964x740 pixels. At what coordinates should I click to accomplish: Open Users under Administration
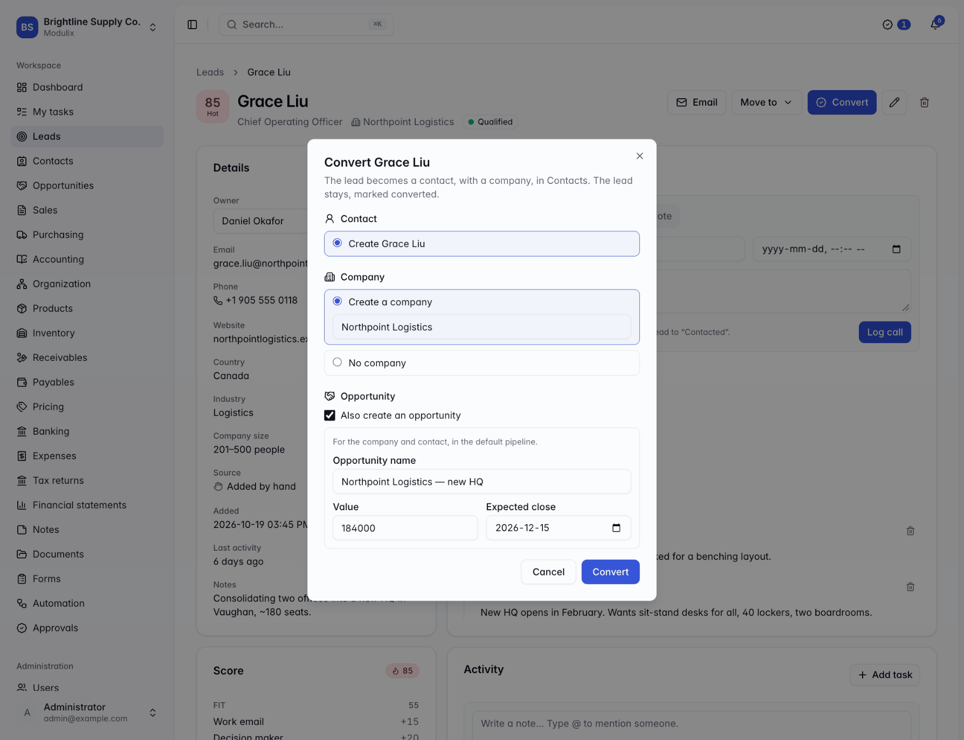(x=87, y=688)
